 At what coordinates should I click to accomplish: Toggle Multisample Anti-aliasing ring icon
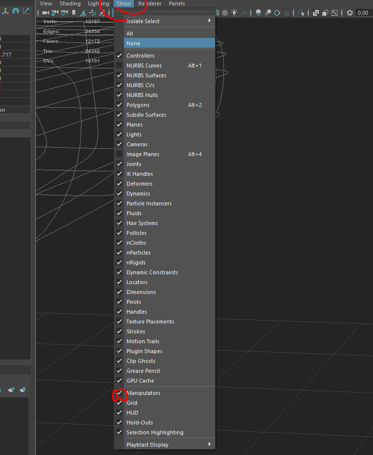pyautogui.click(x=277, y=13)
